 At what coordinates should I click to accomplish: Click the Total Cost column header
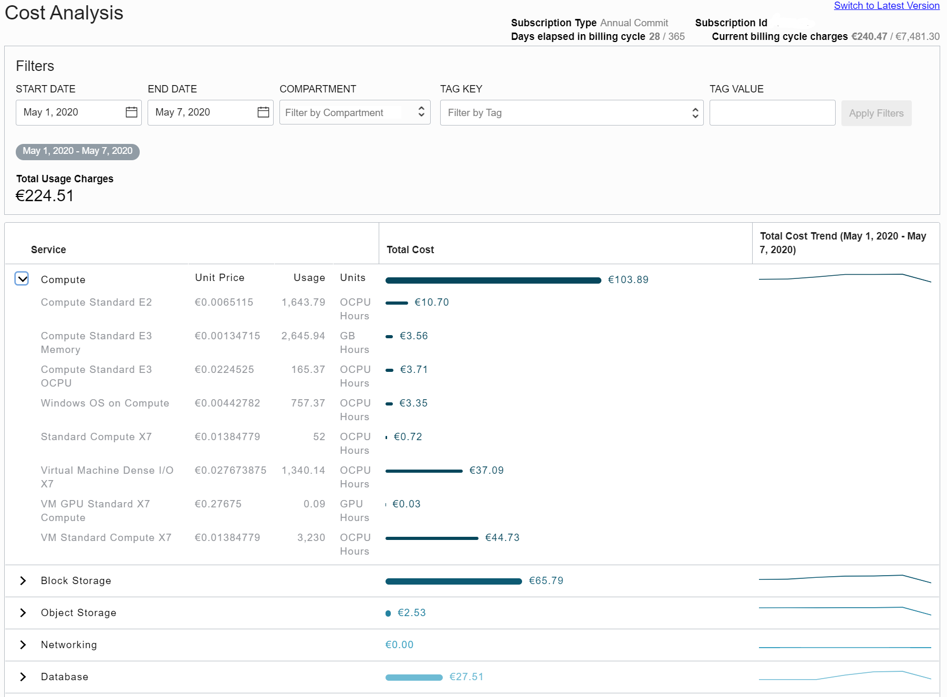(410, 249)
